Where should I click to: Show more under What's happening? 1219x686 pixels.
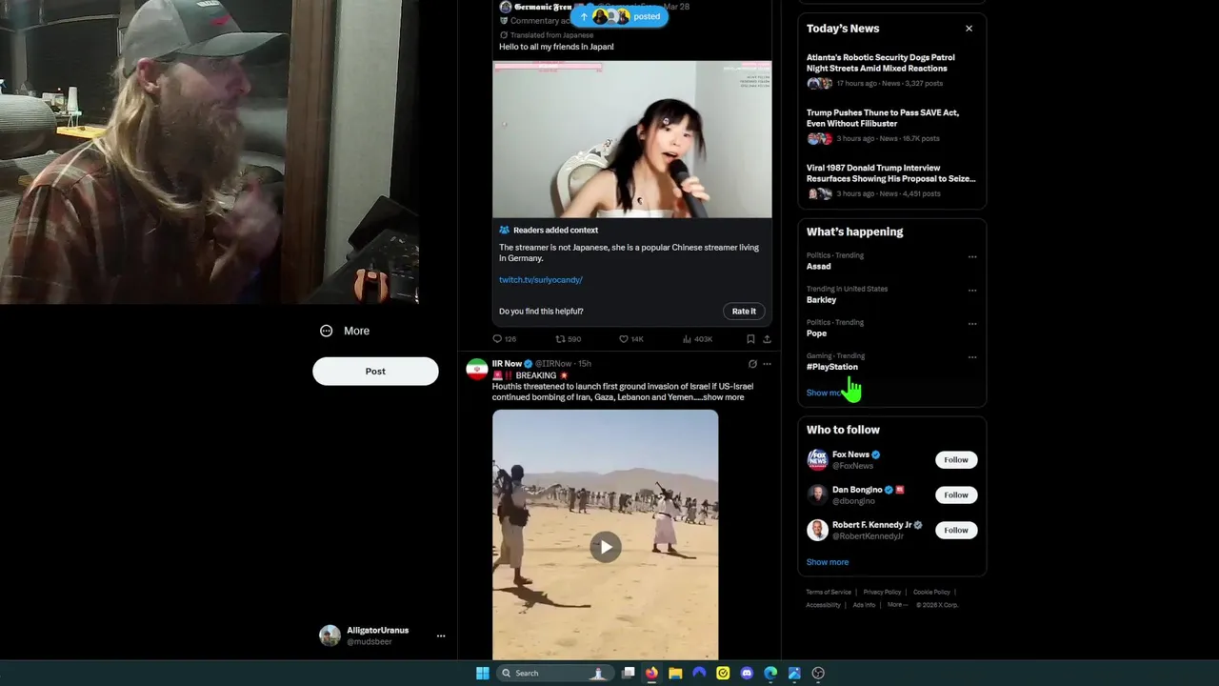[827, 393]
